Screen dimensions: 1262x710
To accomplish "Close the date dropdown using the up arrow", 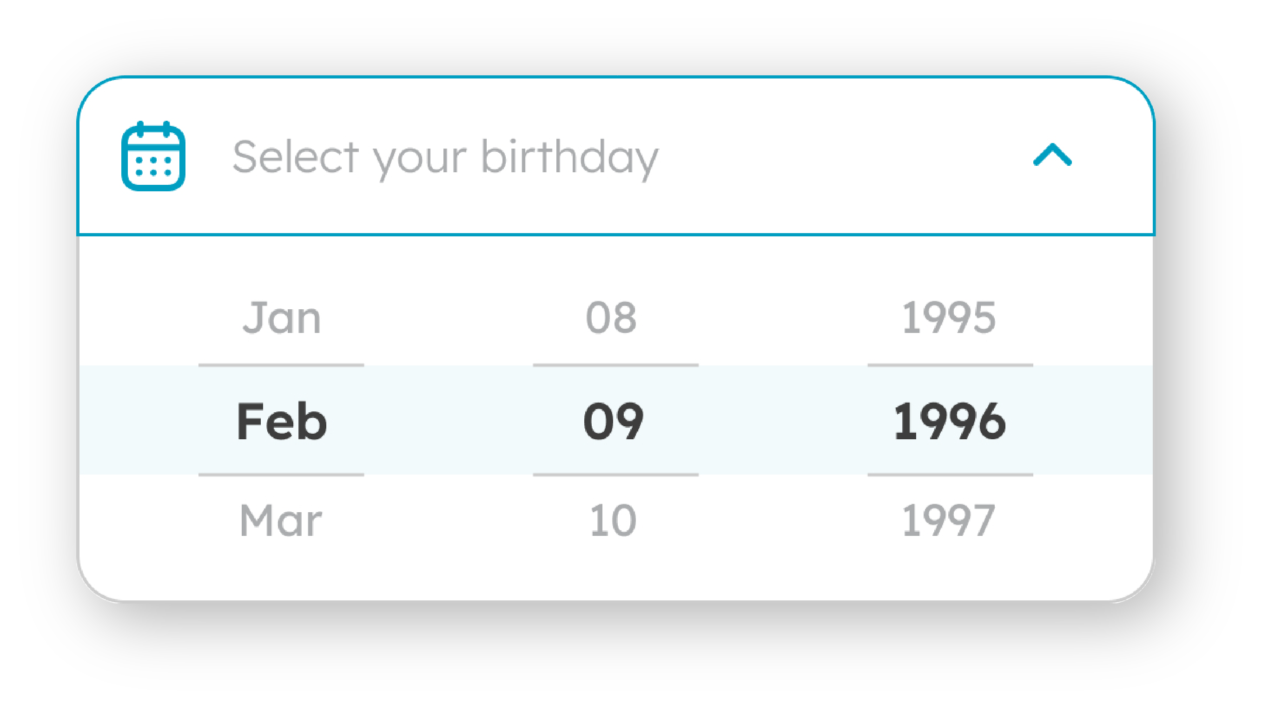I will coord(1052,155).
